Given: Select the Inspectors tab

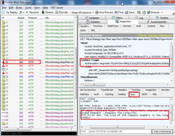Looking at the screenshot, I should point(123,21).
